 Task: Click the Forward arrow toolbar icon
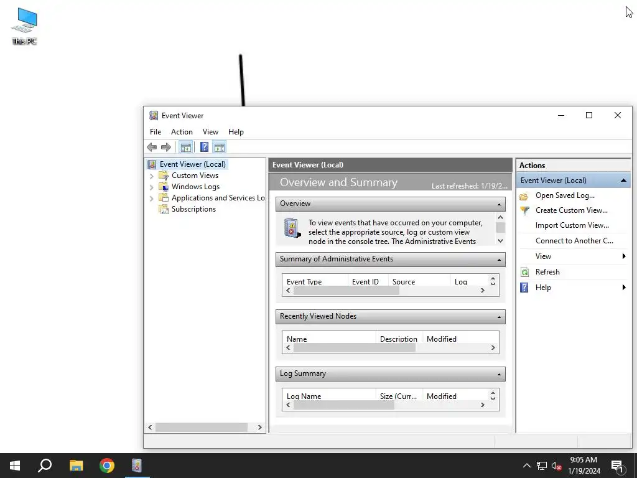click(x=165, y=147)
